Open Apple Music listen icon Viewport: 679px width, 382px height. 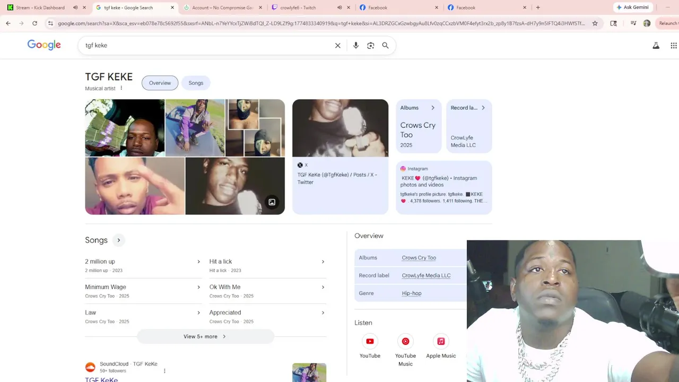click(441, 341)
